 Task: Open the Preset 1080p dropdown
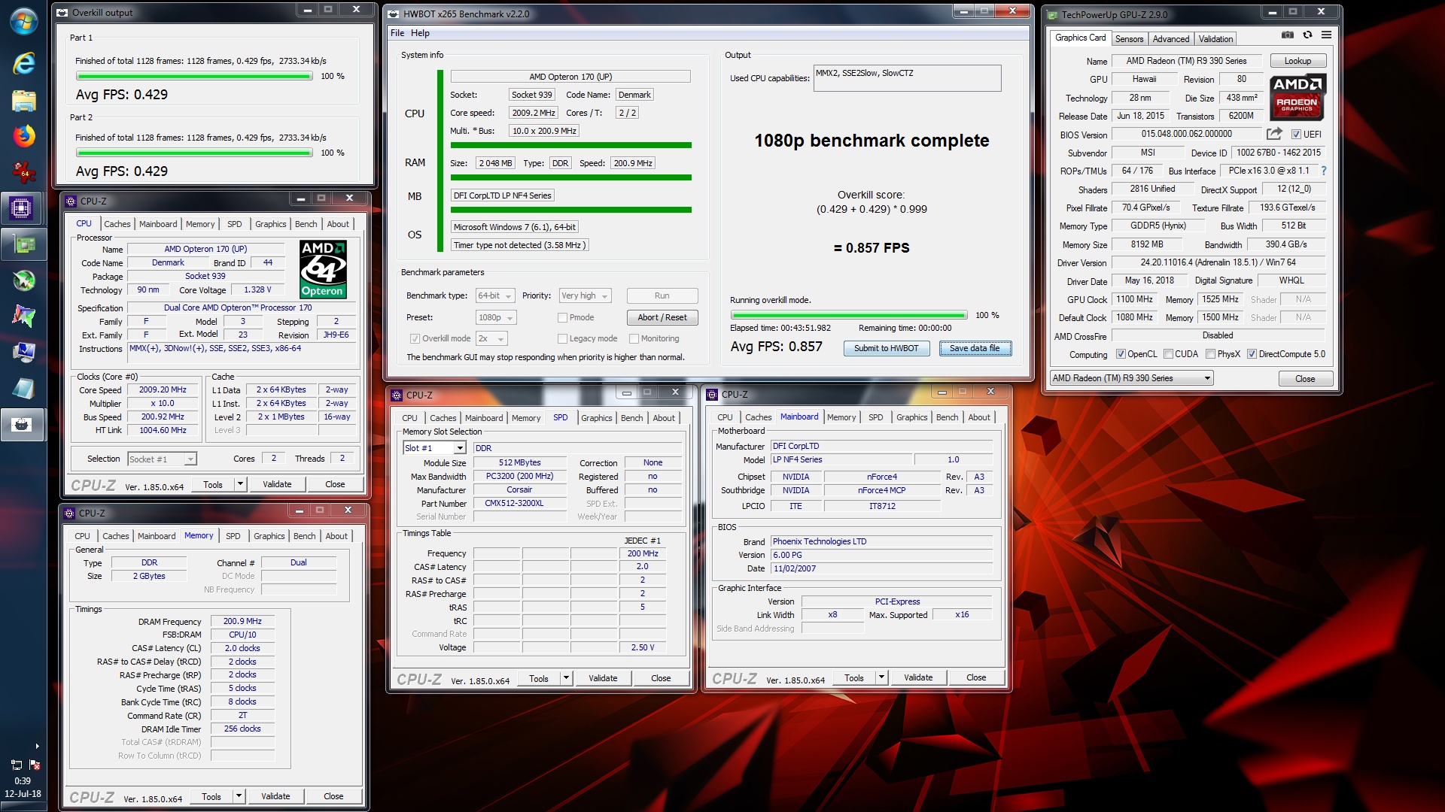496,317
